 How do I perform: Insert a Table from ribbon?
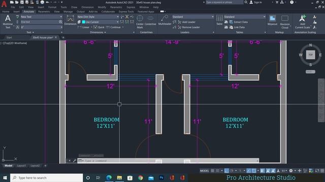tap(219, 20)
